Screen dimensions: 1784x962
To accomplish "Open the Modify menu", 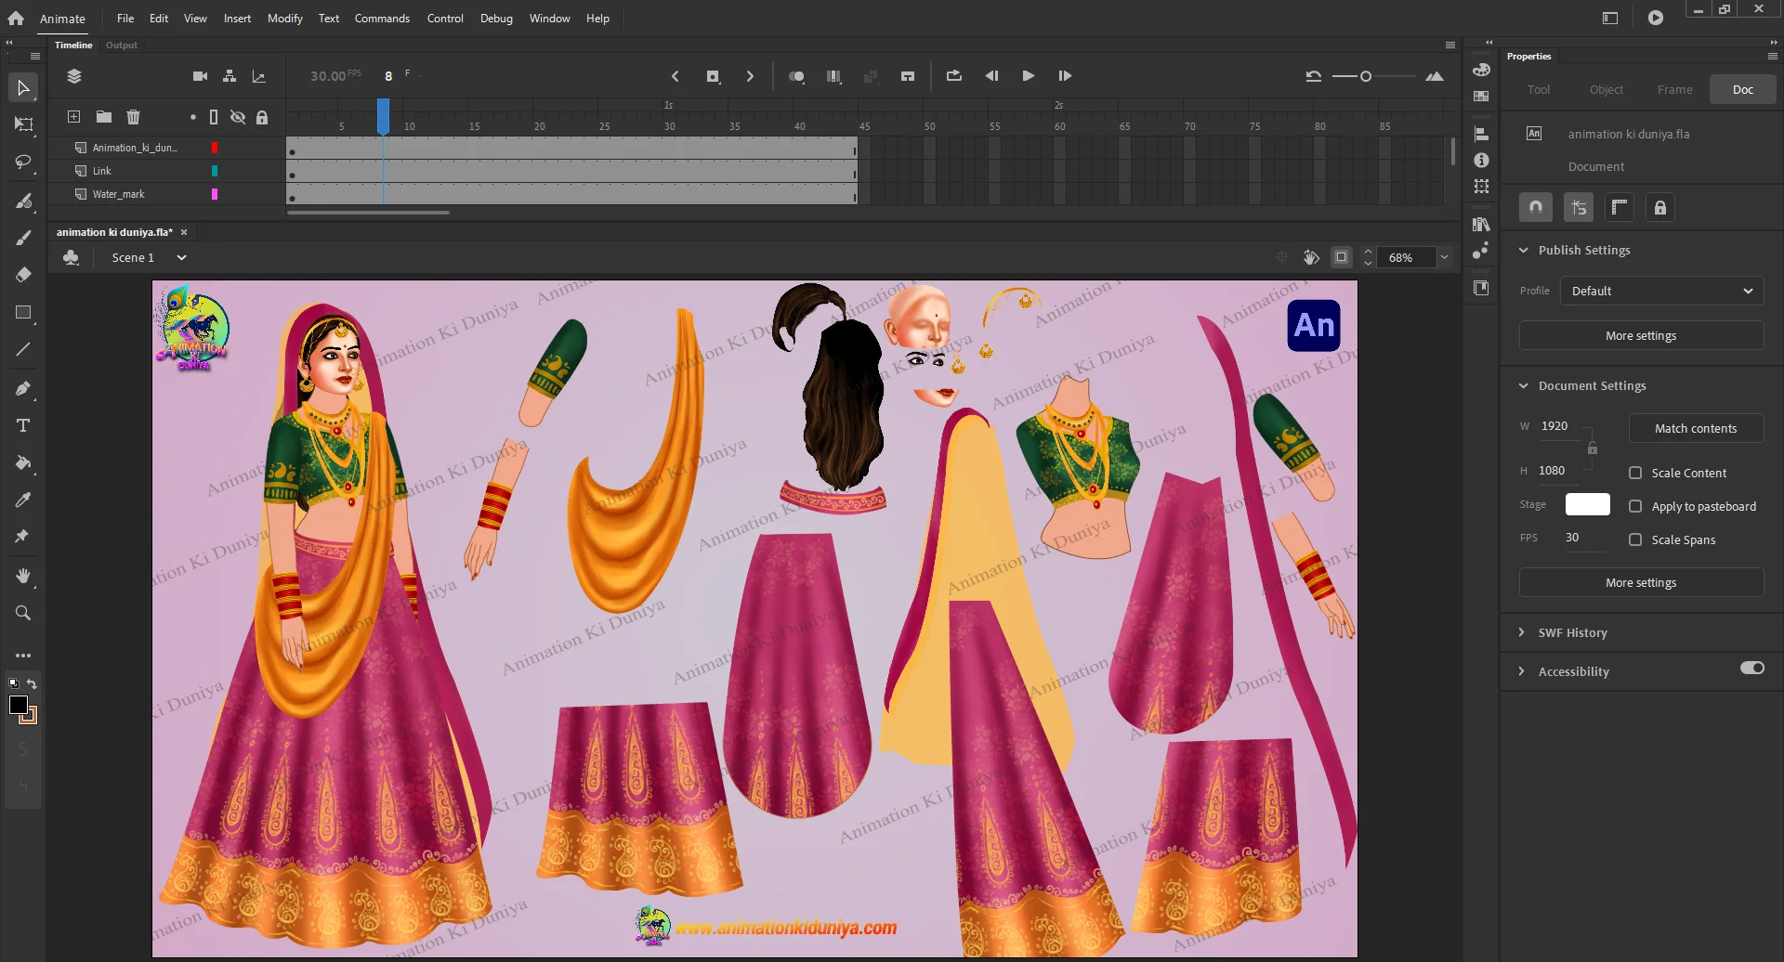I will coord(284,19).
